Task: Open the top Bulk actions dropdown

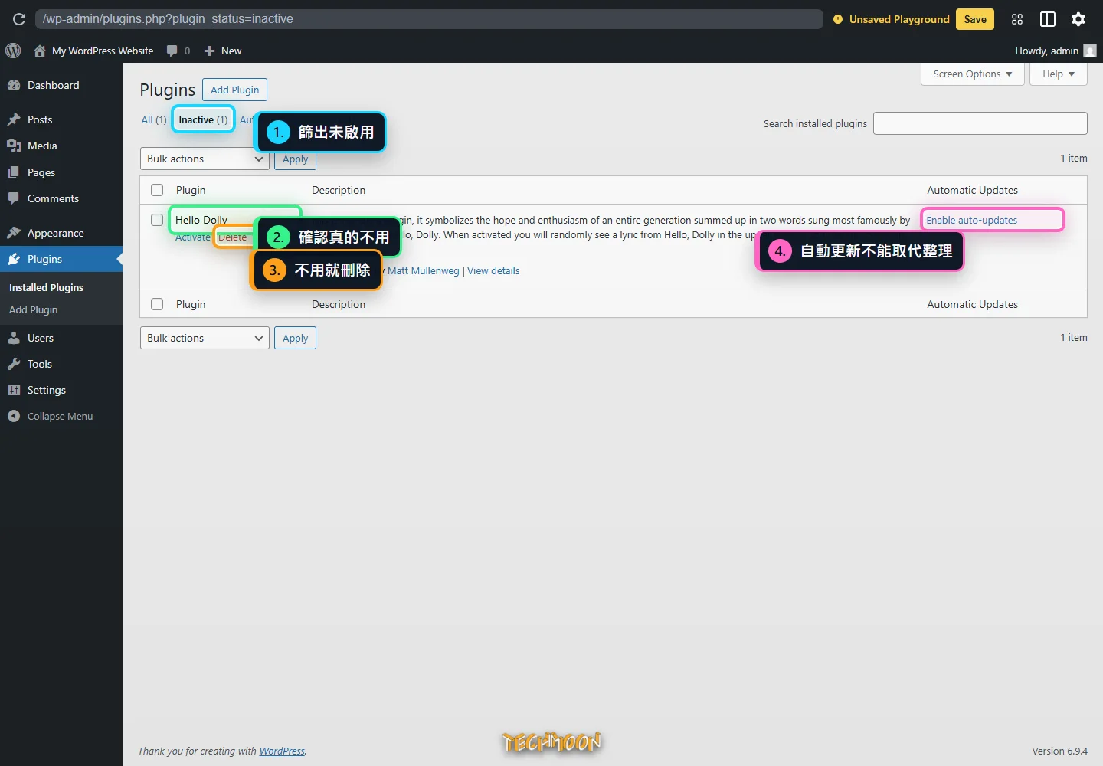Action: (x=205, y=159)
